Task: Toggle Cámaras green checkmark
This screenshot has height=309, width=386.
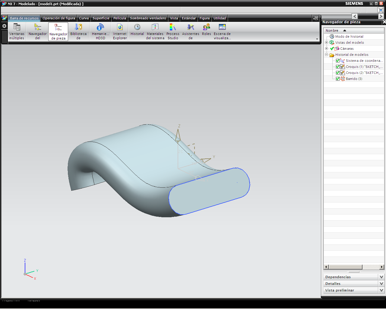Action: point(332,49)
